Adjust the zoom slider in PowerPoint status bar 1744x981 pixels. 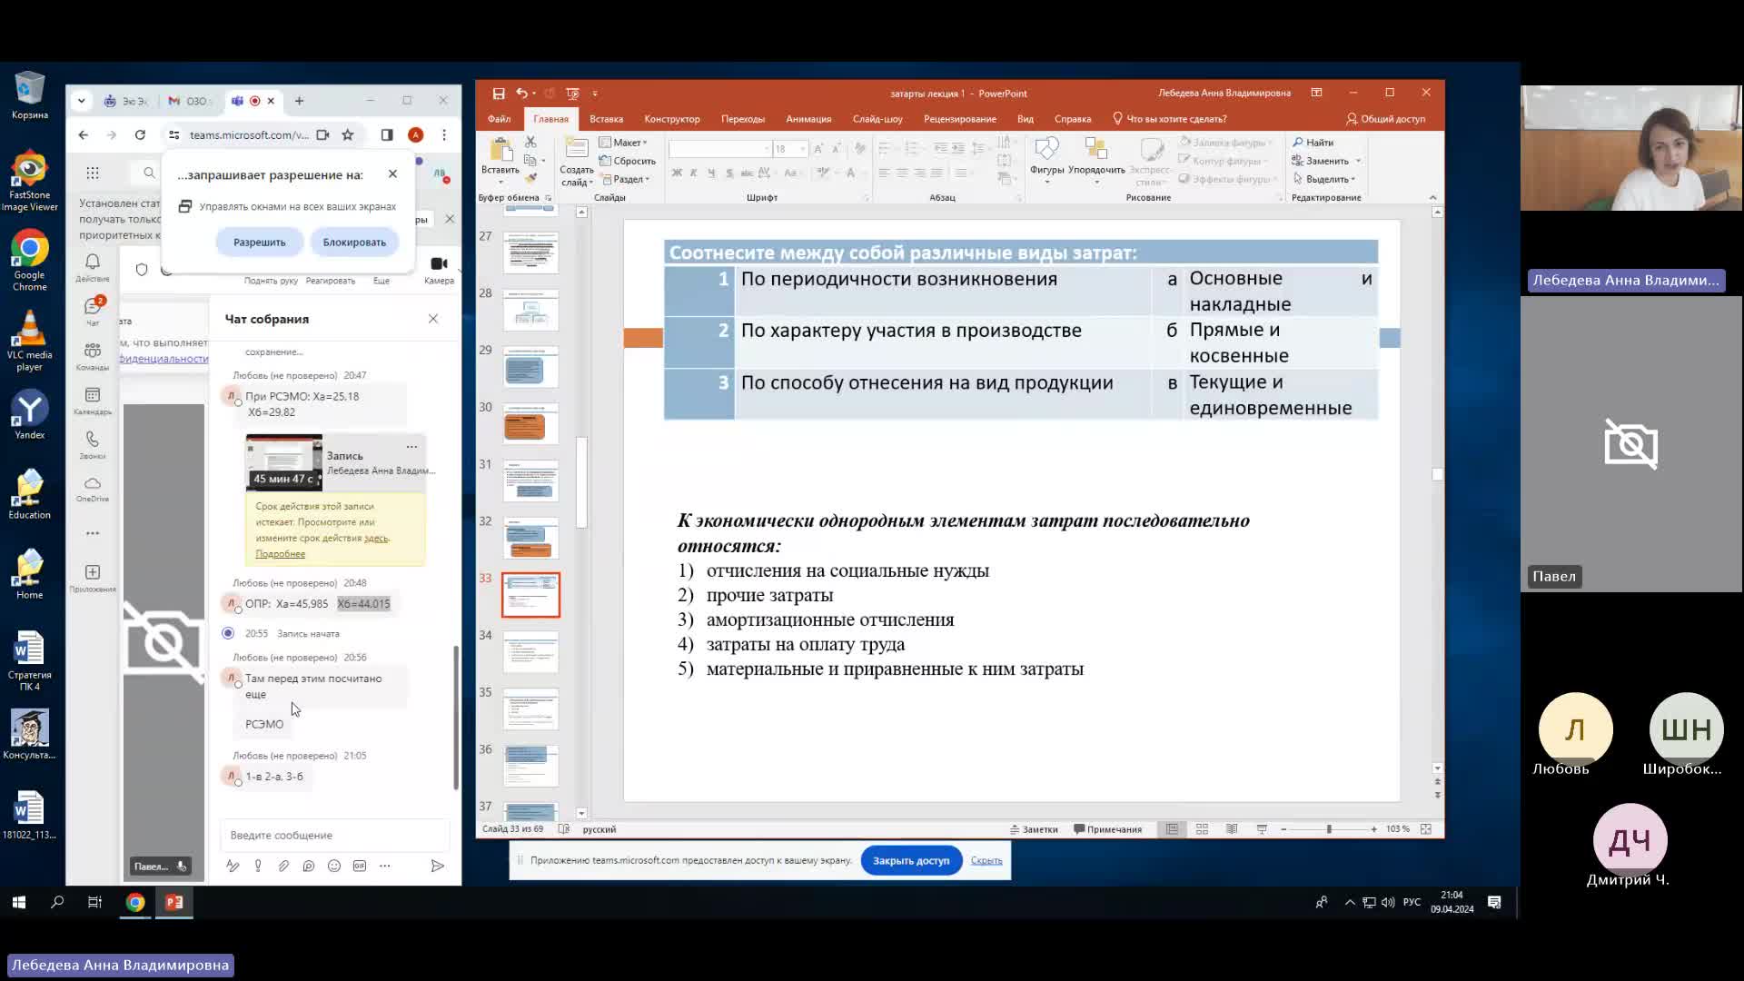pyautogui.click(x=1328, y=829)
